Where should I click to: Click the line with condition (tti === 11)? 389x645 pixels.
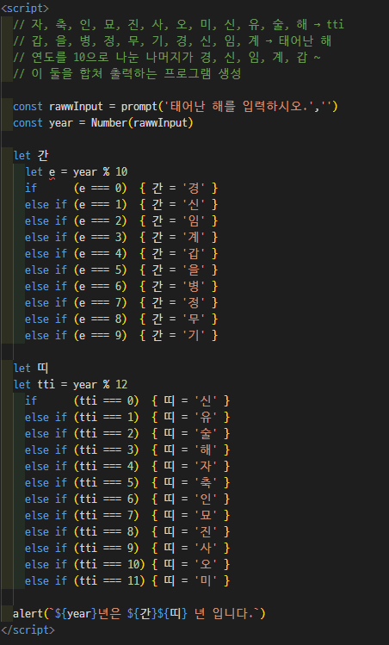click(127, 580)
